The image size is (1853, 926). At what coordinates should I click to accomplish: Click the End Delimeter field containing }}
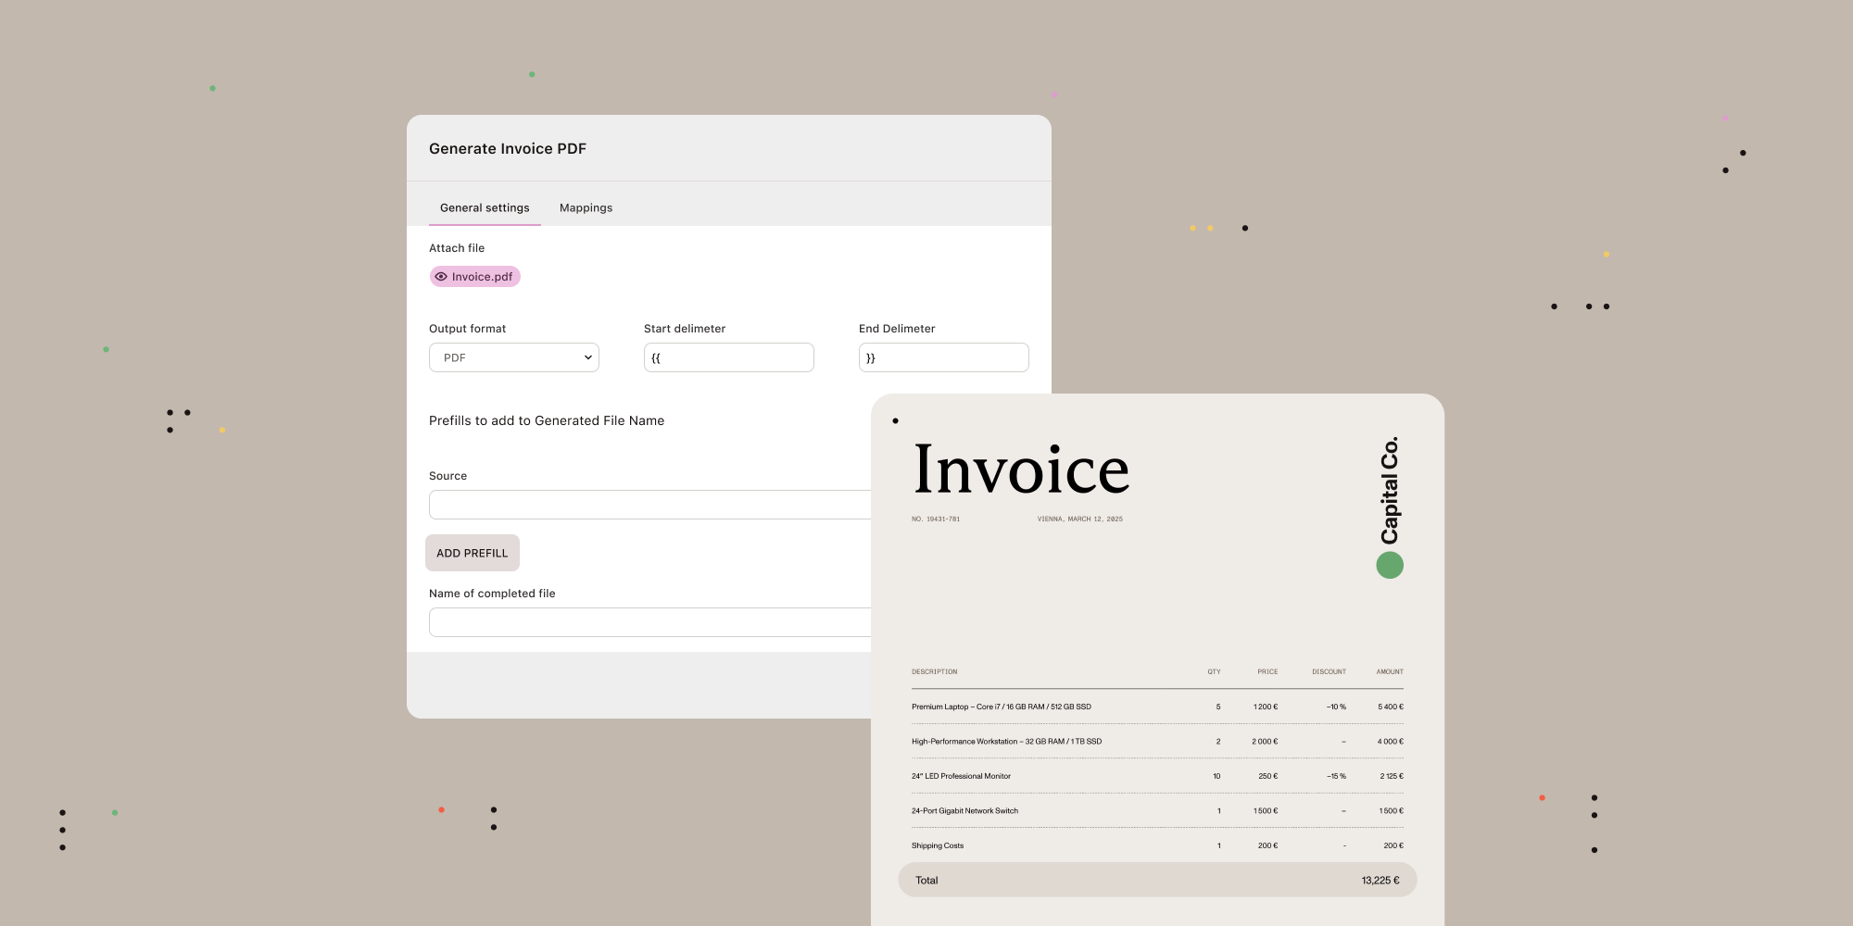coord(943,357)
